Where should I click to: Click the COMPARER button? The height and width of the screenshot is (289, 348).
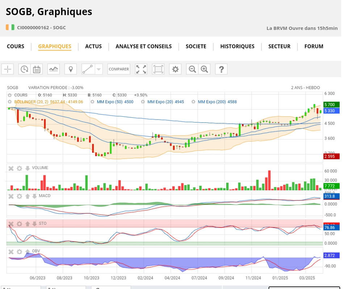pyautogui.click(x=119, y=69)
